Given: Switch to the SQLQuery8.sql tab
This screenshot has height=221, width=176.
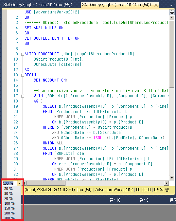Looking at the screenshot, I should 38,5.
